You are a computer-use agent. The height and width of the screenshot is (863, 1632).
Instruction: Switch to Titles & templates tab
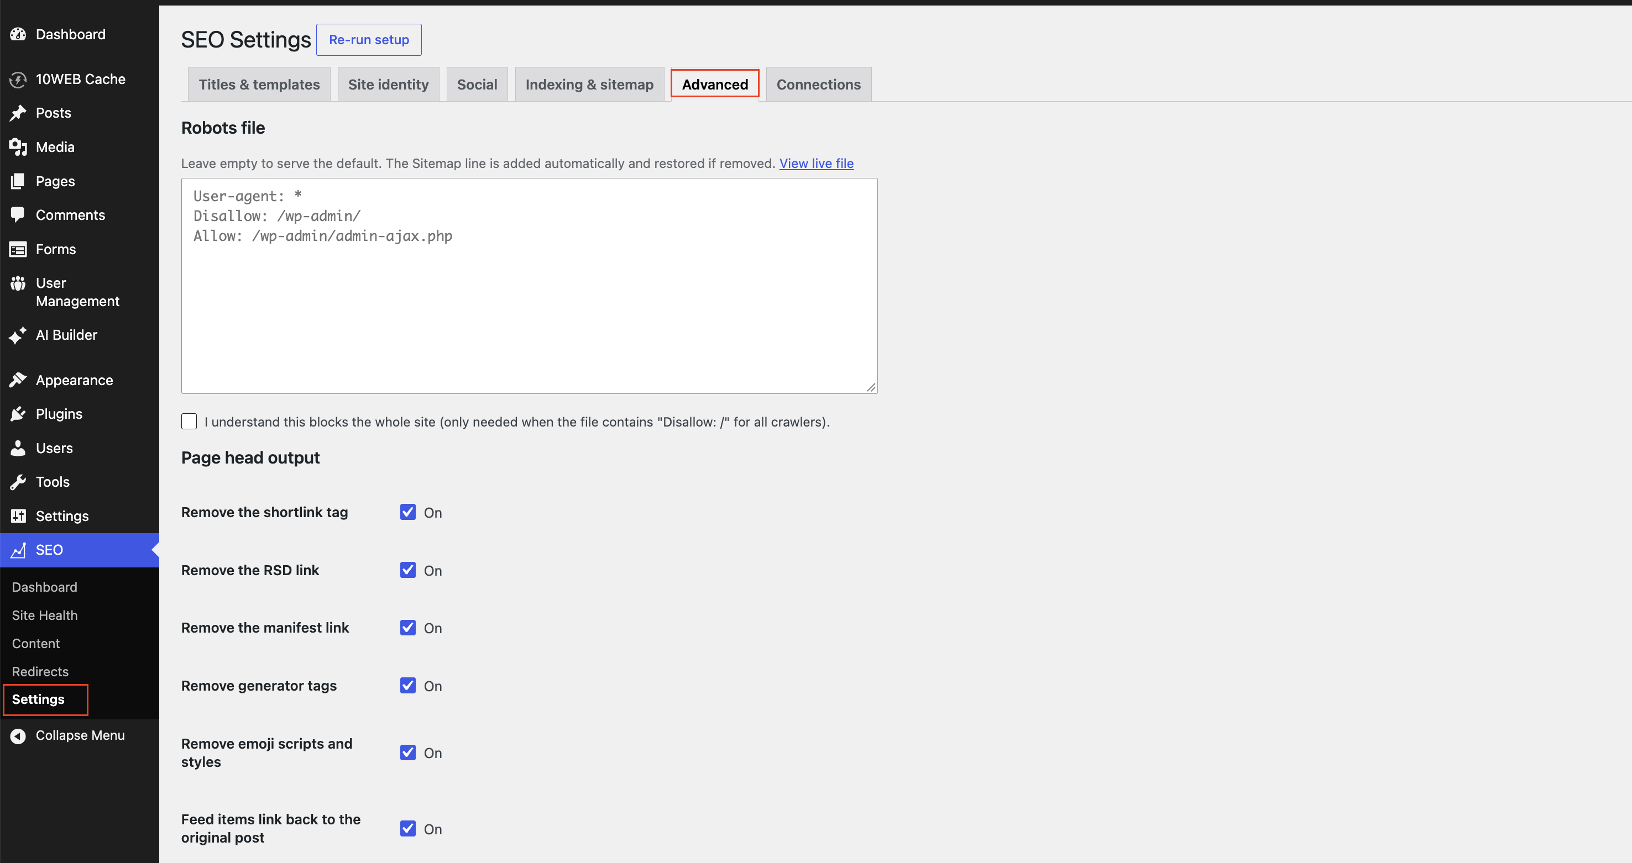pos(259,84)
